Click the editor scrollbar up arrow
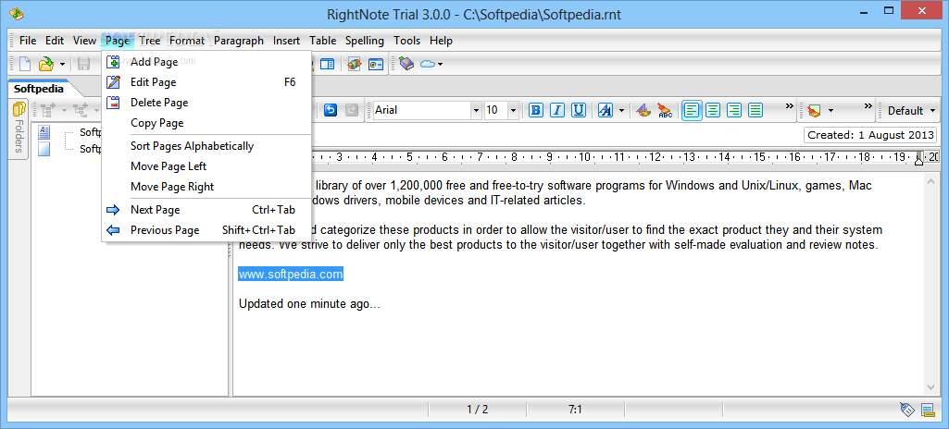Image resolution: width=949 pixels, height=429 pixels. [x=930, y=180]
